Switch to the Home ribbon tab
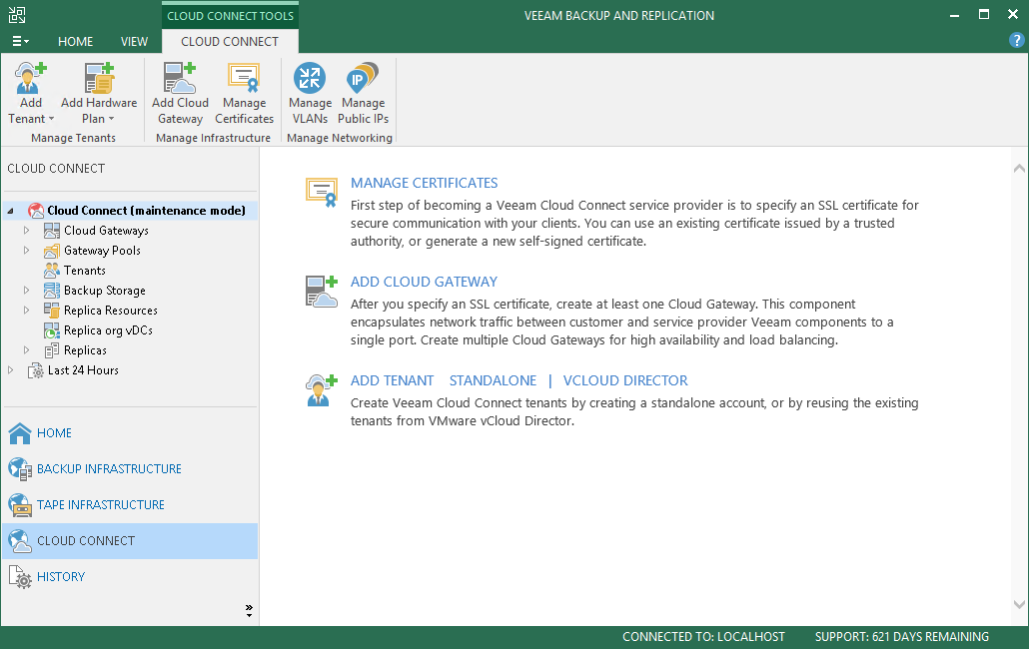The image size is (1029, 649). 76,41
